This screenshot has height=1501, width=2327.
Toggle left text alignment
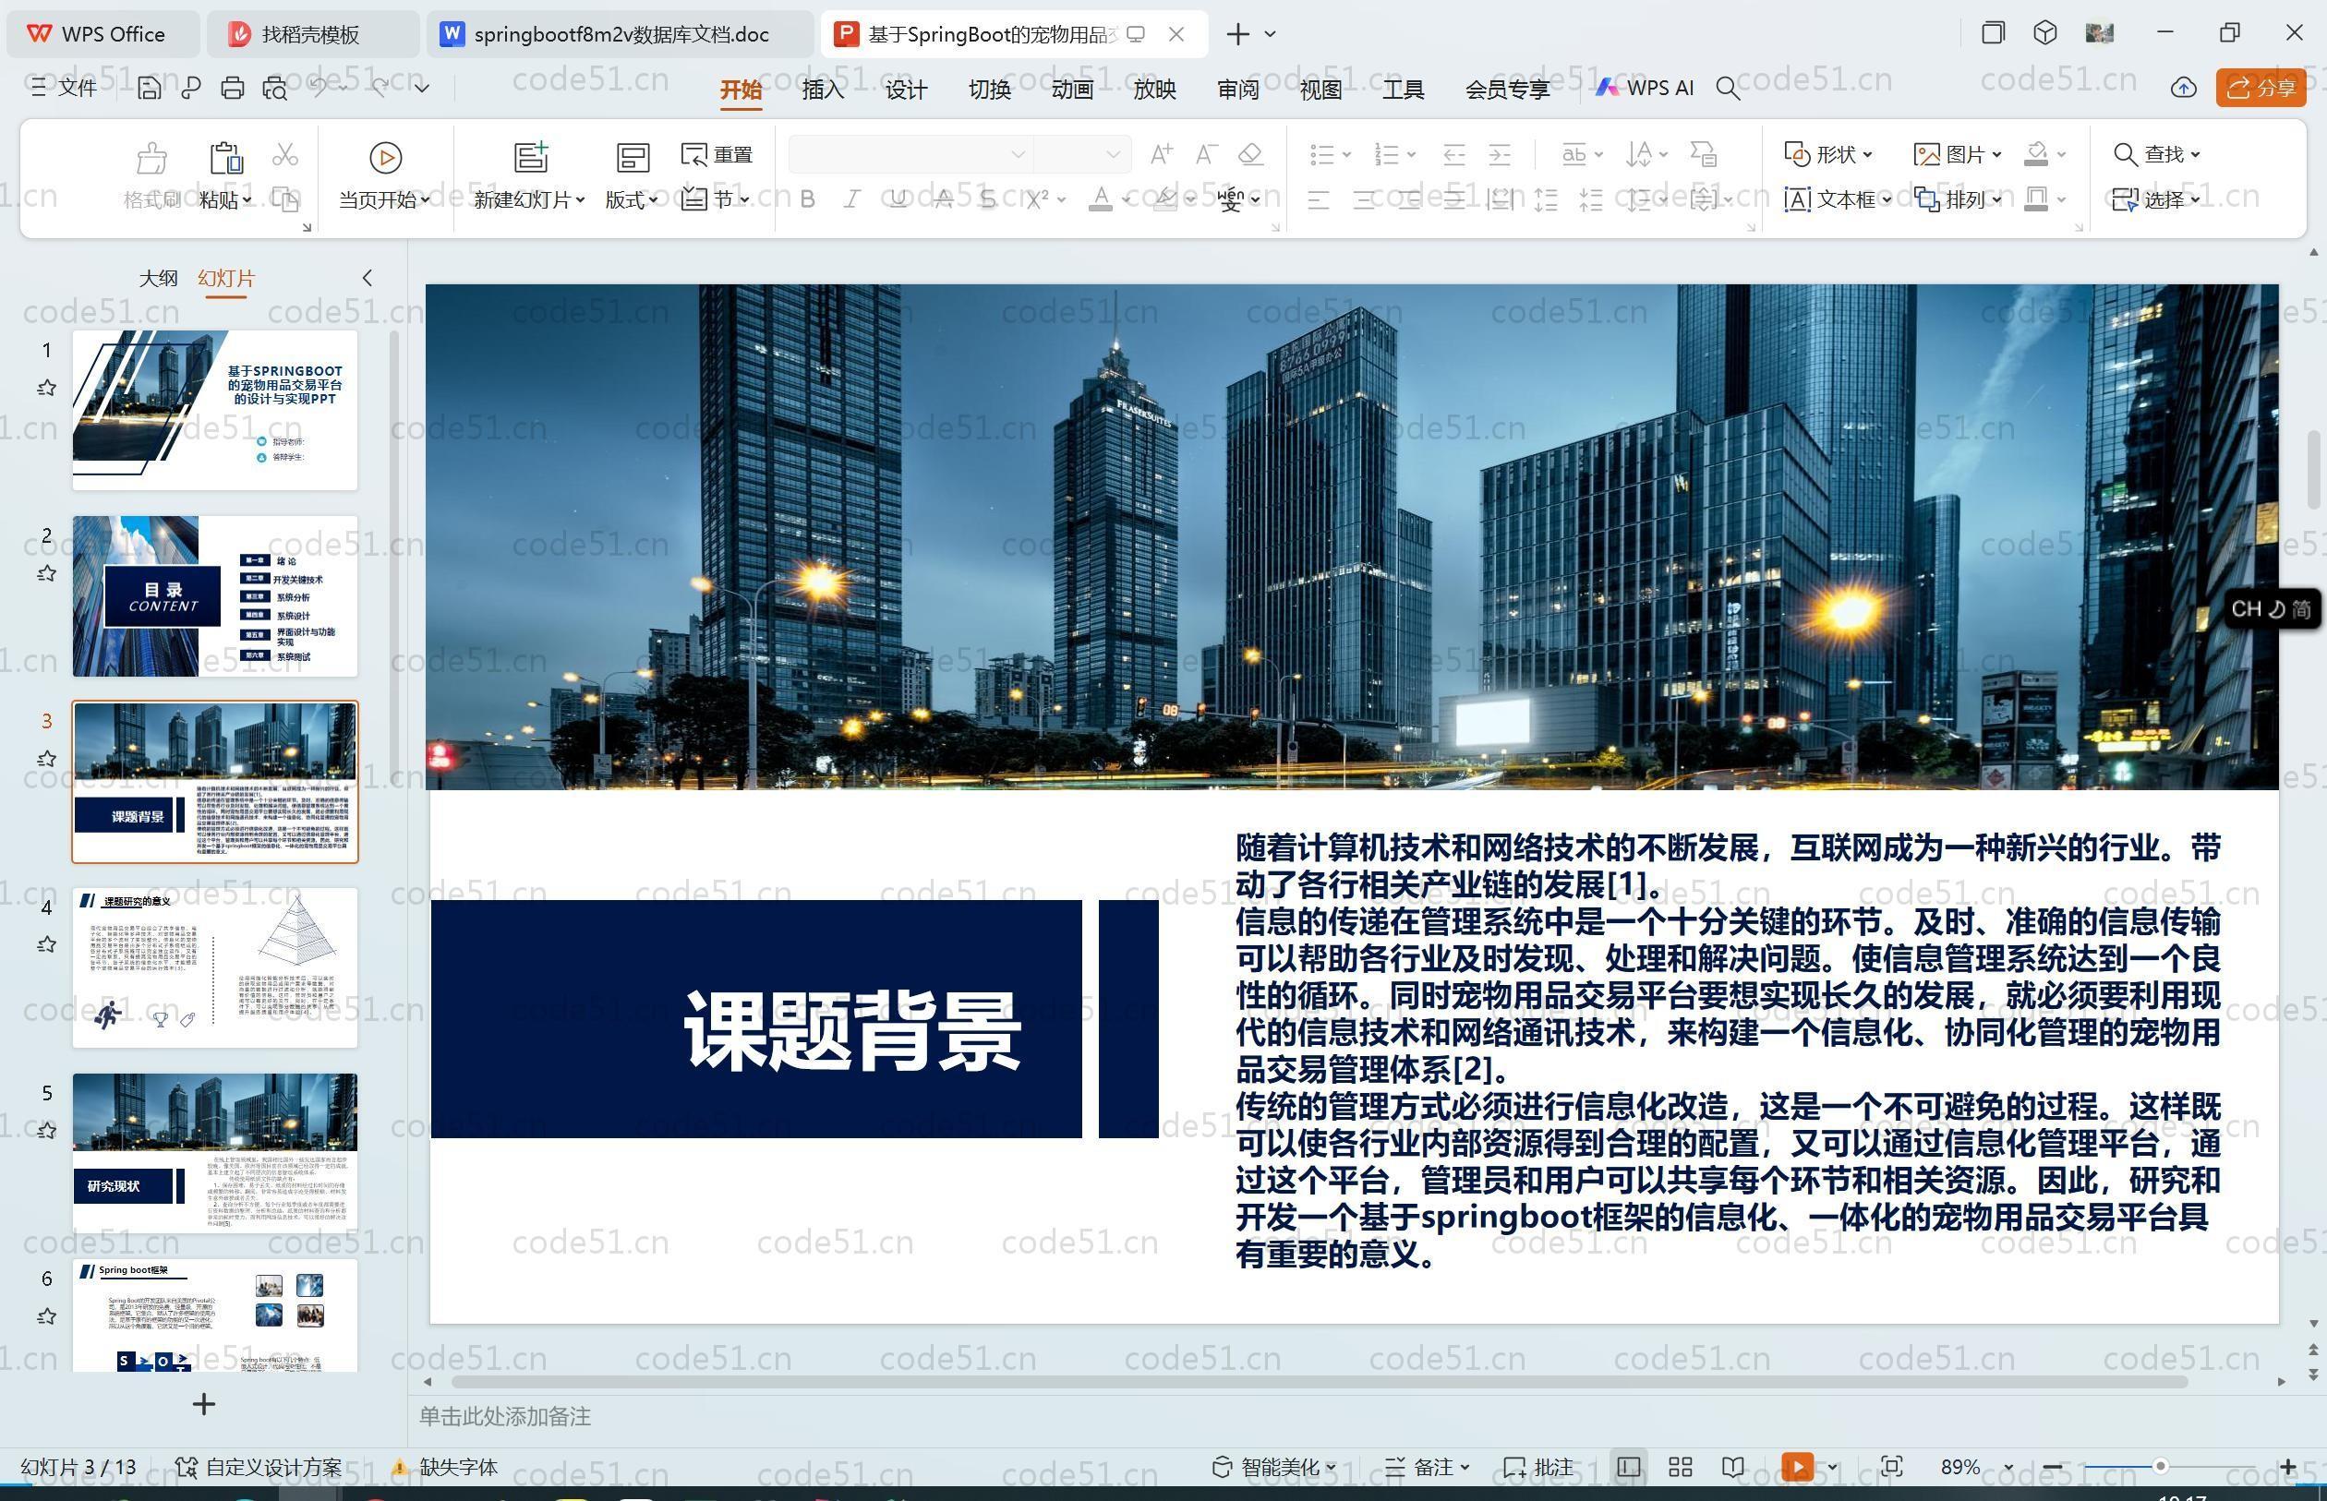coord(1318,201)
